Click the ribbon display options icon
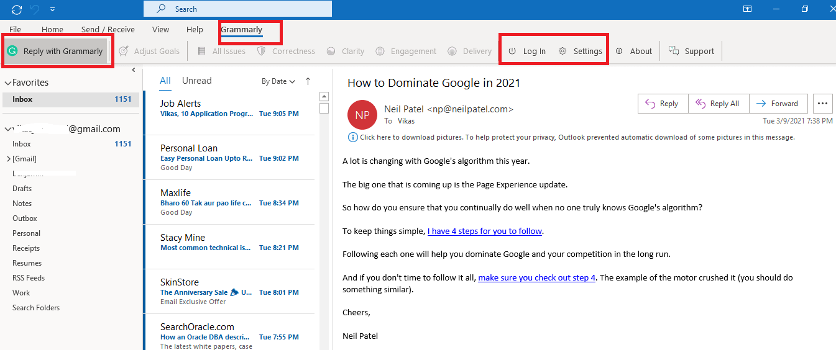This screenshot has height=350, width=836. pyautogui.click(x=748, y=9)
